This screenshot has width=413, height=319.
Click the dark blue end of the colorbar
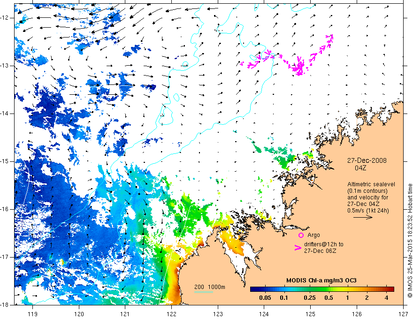click(x=253, y=289)
